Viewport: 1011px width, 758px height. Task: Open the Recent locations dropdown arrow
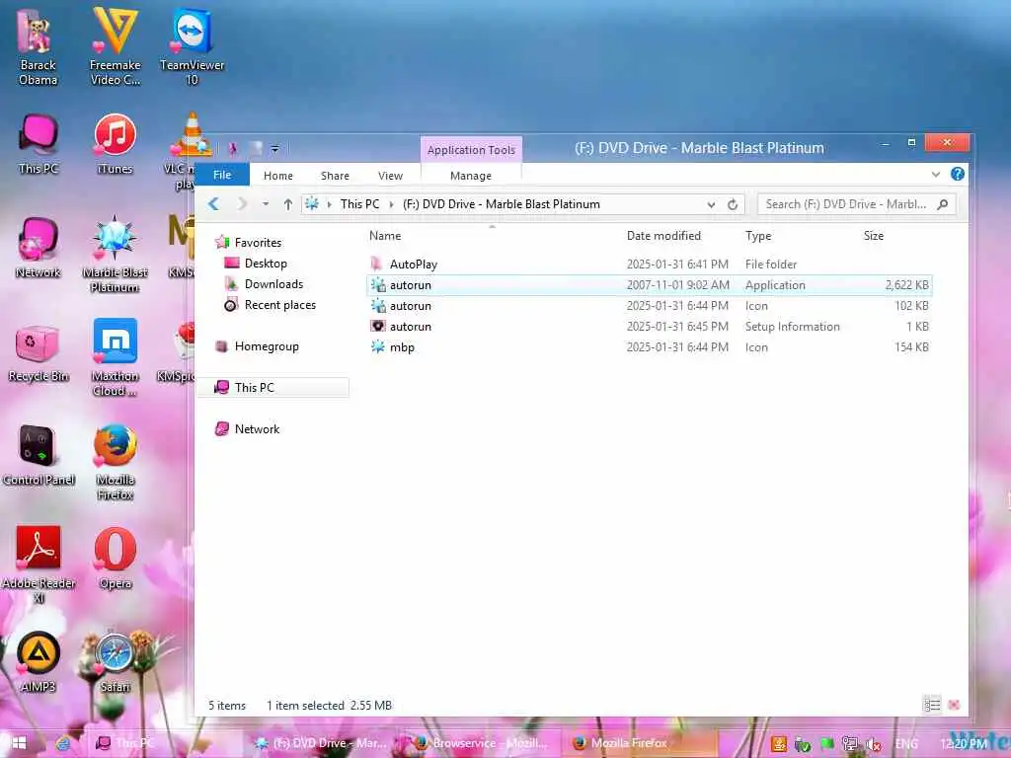click(265, 204)
